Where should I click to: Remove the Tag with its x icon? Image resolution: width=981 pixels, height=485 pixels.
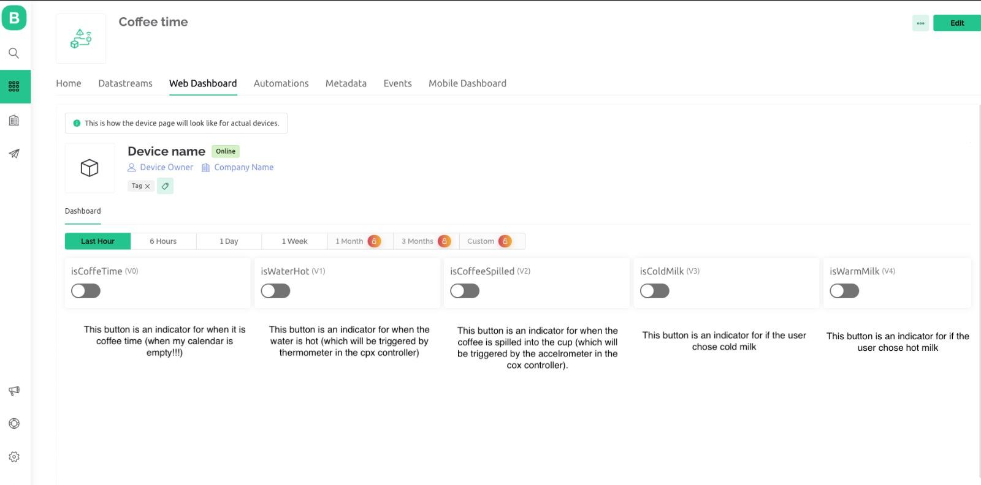(x=147, y=186)
